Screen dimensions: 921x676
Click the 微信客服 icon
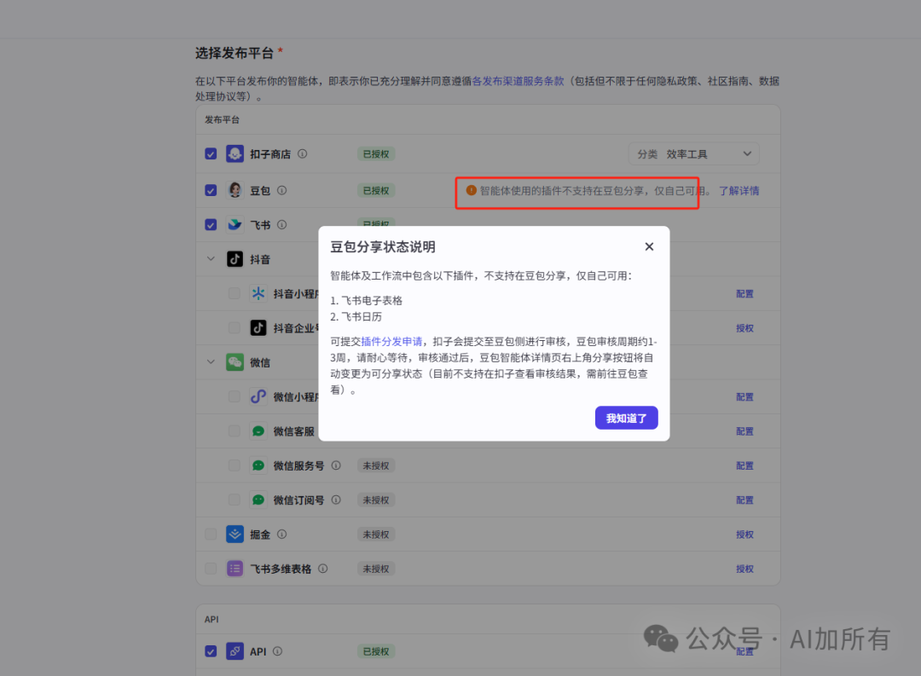(258, 431)
